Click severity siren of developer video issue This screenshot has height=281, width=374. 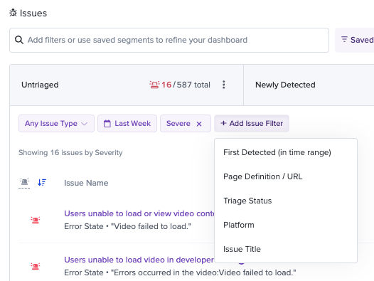point(36,266)
